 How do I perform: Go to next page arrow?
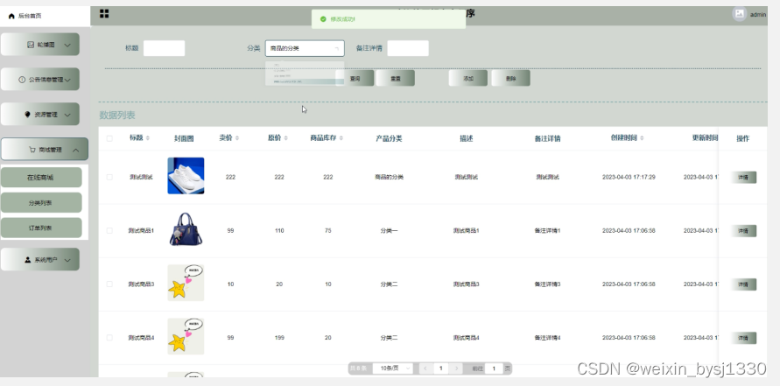point(456,368)
